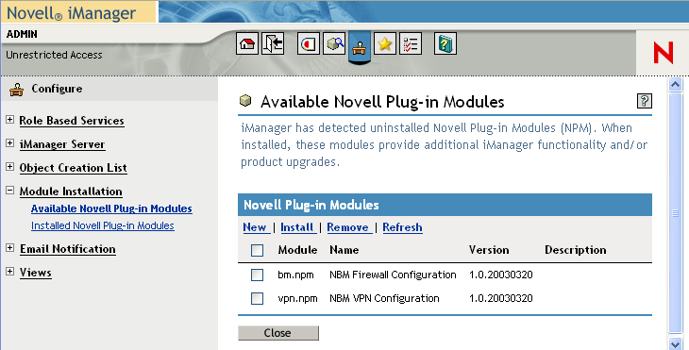The height and width of the screenshot is (350, 689).
Task: Click the scrollbar down arrow
Action: pyautogui.click(x=676, y=343)
